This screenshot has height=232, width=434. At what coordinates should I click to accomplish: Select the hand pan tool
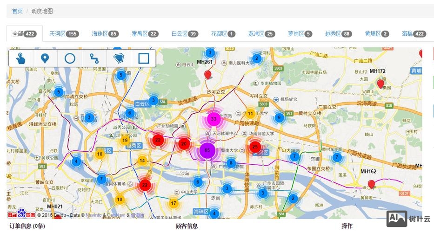pyautogui.click(x=21, y=58)
